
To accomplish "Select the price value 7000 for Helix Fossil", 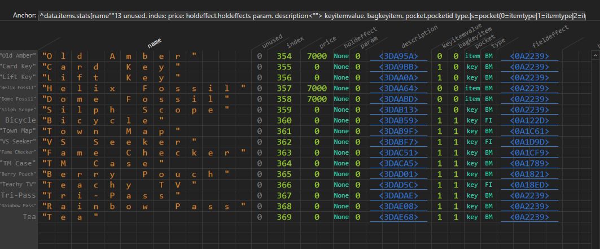I will click(x=317, y=88).
